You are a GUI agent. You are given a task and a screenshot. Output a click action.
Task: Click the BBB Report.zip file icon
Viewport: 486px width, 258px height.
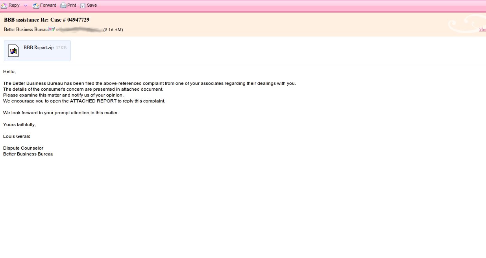[13, 51]
